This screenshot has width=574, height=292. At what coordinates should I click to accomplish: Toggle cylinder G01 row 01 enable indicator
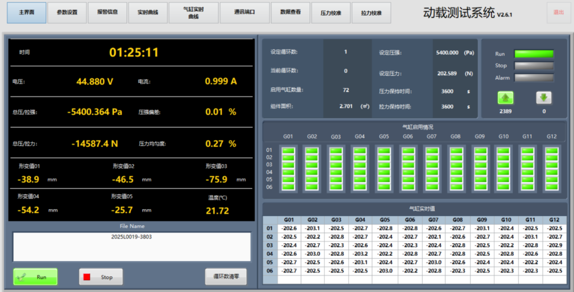pyautogui.click(x=288, y=151)
